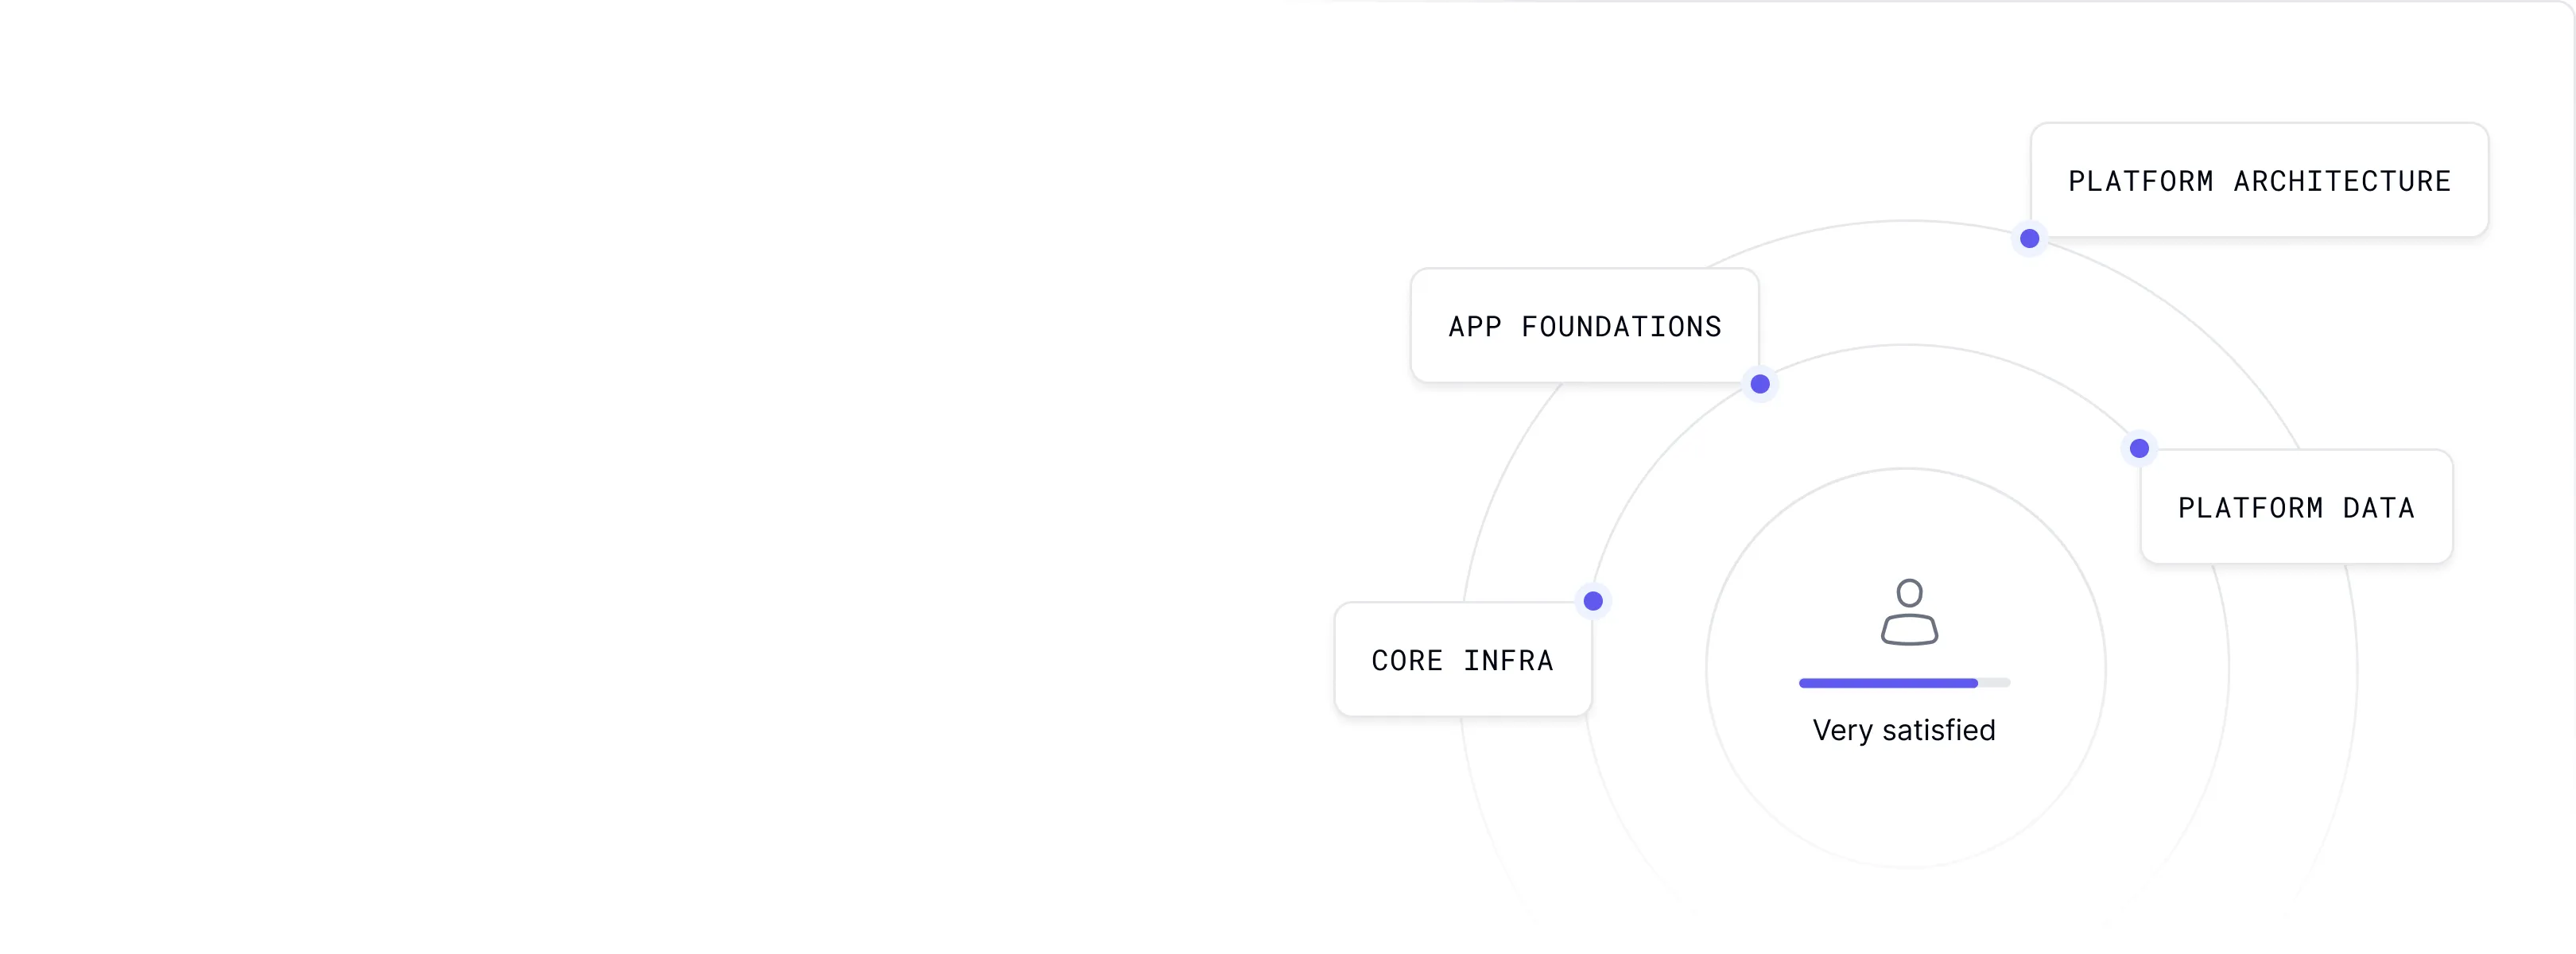Screen dimensions: 2576x954
Task: Click the torso of the user icon
Action: click(1909, 630)
